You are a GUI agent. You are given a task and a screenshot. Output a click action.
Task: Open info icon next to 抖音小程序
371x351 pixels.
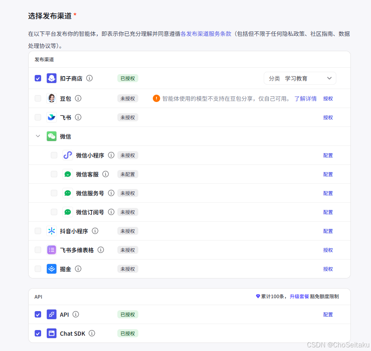tap(95, 231)
